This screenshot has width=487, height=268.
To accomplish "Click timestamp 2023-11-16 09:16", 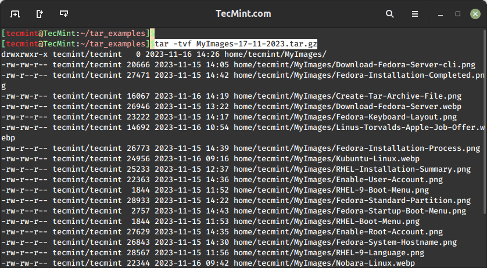I will (x=192, y=159).
